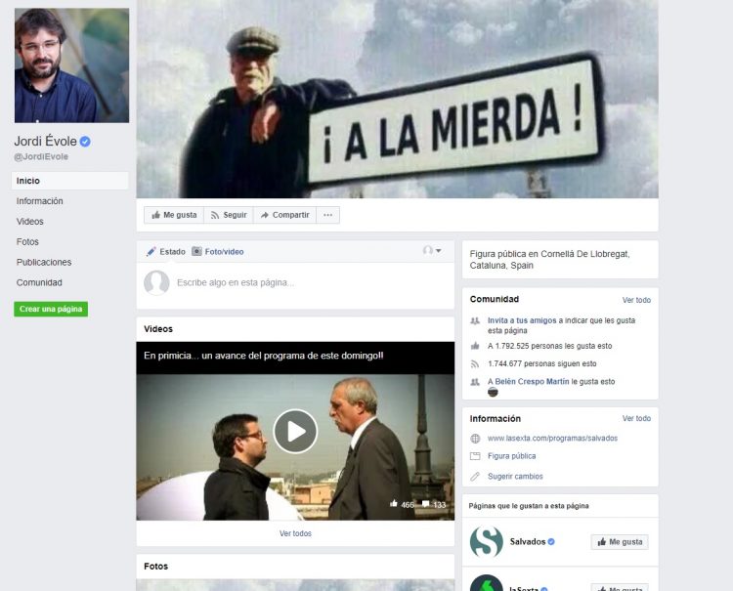Open the laSexta page logo
Image resolution: width=733 pixels, height=591 pixels.
[486, 583]
